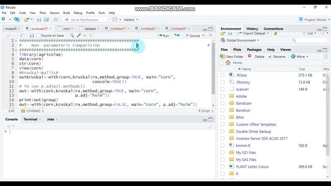Check the PLANT Letter 2.docx checkbox

[x=222, y=166]
